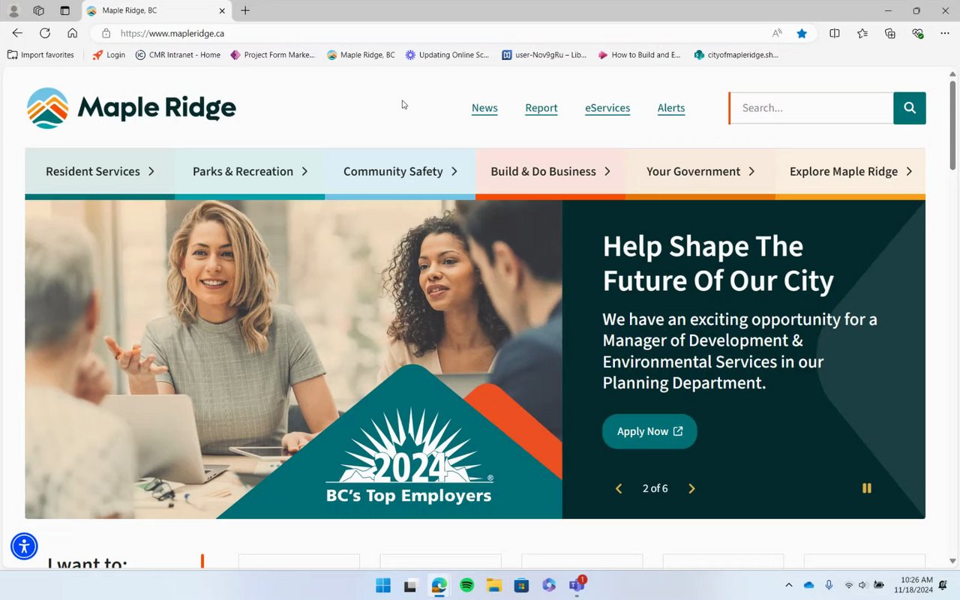The image size is (960, 600).
Task: Open the Edge split screen icon
Action: 835,33
